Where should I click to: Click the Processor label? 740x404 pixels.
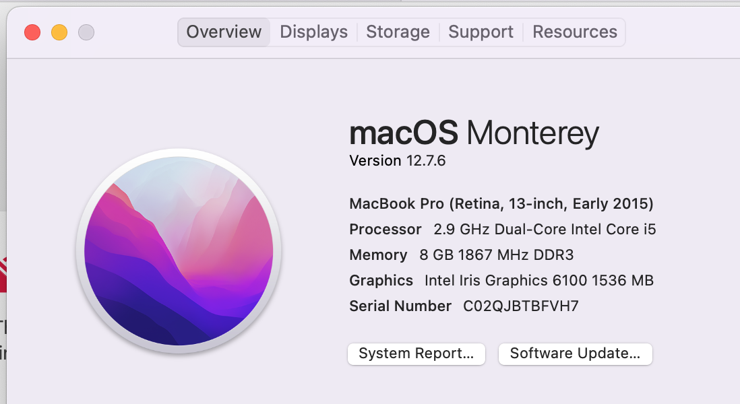[386, 229]
